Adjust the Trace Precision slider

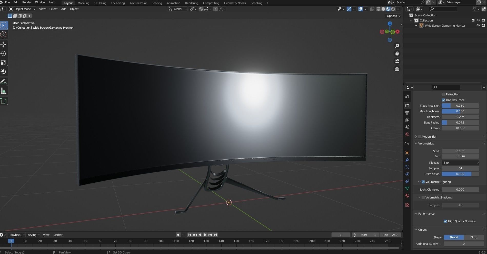point(460,106)
